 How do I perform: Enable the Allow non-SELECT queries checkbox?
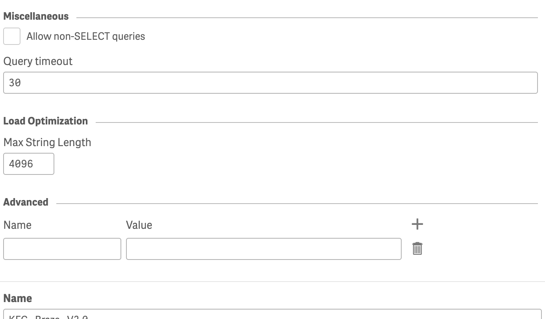[x=12, y=36]
